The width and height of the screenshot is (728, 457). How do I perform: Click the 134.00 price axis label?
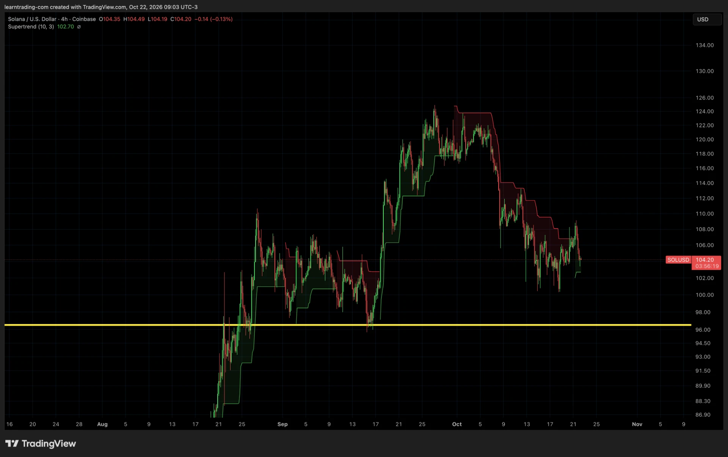tap(704, 45)
